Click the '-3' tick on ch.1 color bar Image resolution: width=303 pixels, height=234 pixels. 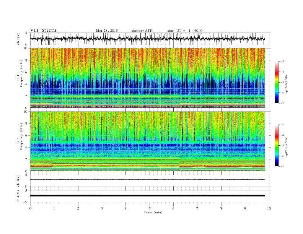click(282, 62)
